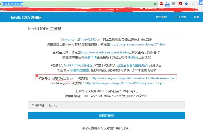Open the Adblock Plus extension icon
This screenshot has height=130, width=203.
pyautogui.click(x=161, y=4)
